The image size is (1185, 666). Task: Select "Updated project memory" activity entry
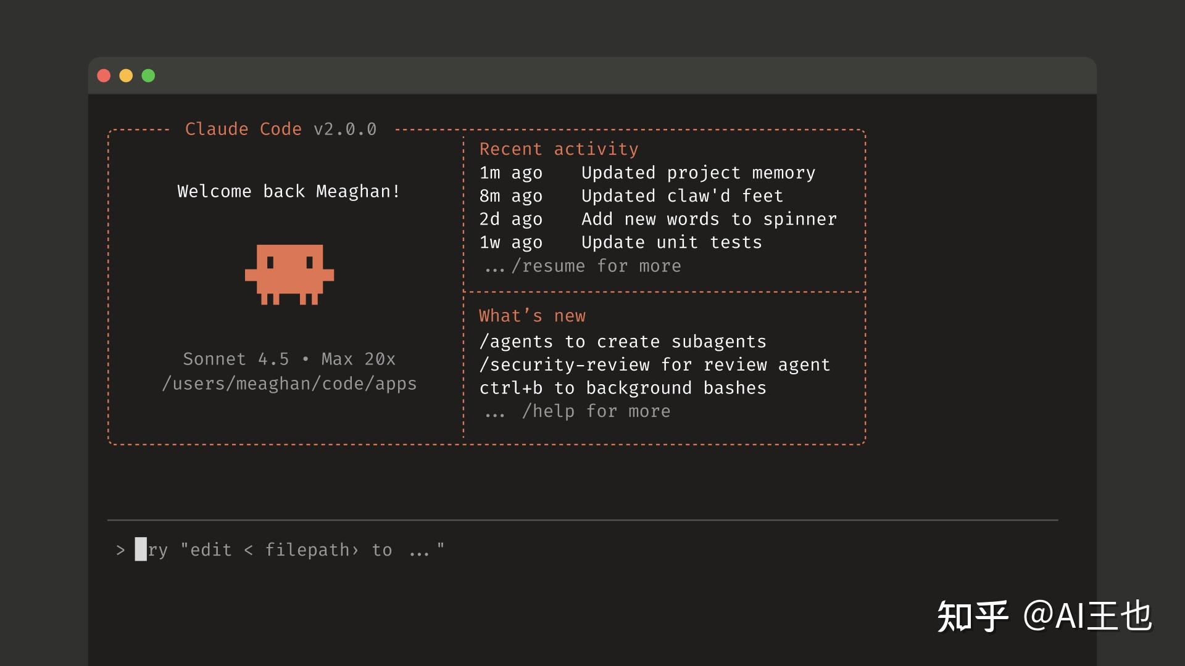(697, 173)
